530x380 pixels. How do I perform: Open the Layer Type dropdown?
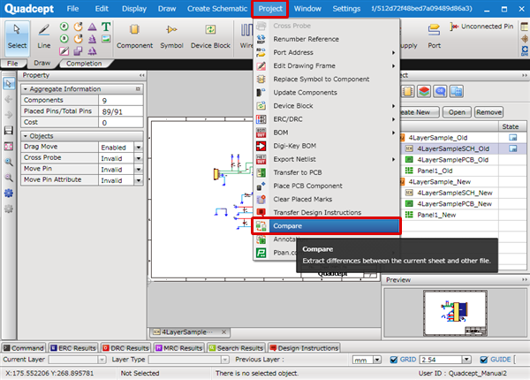(x=225, y=360)
